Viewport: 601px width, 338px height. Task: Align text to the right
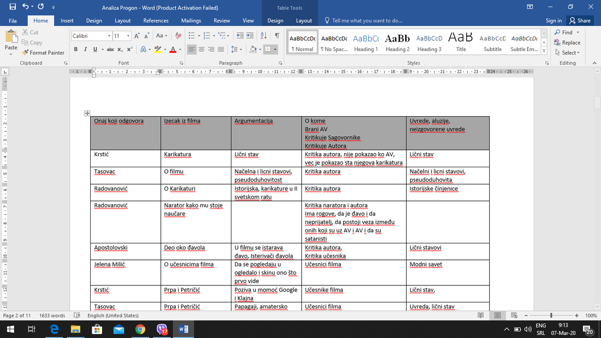click(211, 49)
